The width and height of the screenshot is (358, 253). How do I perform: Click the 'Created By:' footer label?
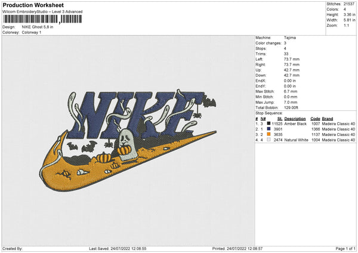pos(13,248)
